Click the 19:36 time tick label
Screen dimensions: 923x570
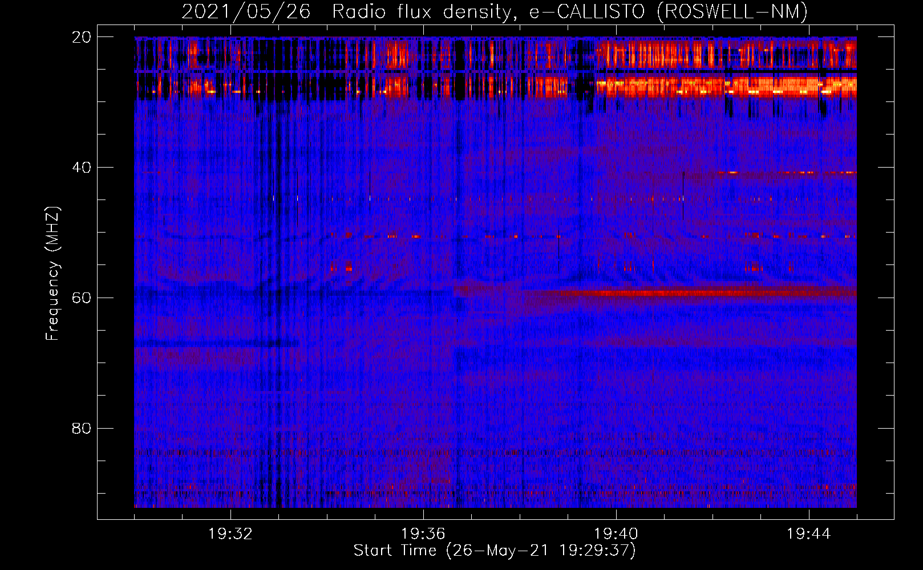point(423,534)
